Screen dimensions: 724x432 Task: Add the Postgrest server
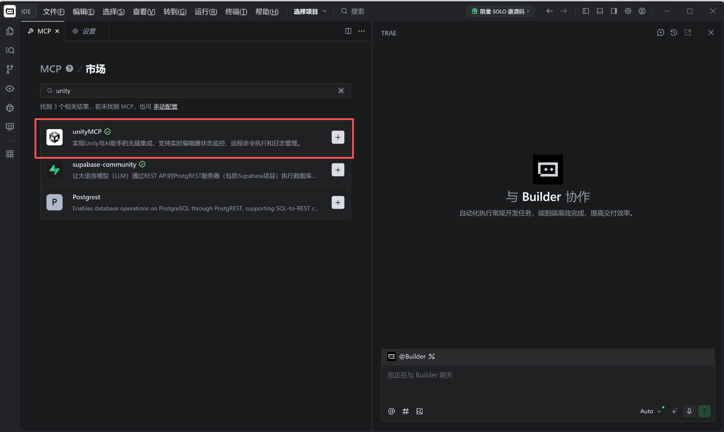(x=338, y=202)
